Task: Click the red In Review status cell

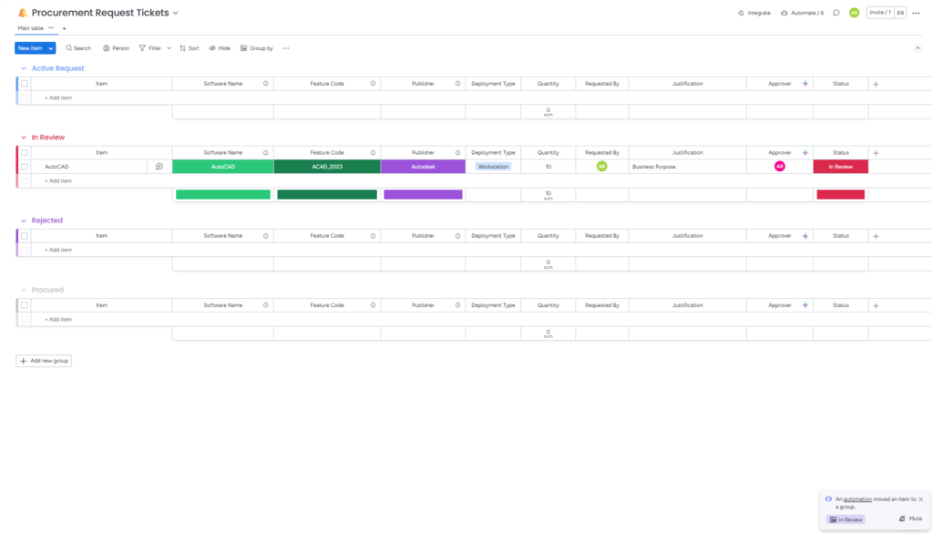Action: (x=840, y=167)
